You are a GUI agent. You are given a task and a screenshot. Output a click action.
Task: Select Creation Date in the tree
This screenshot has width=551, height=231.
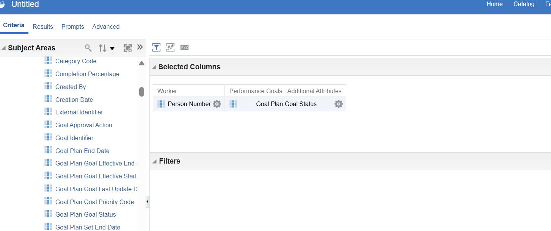[x=74, y=100]
